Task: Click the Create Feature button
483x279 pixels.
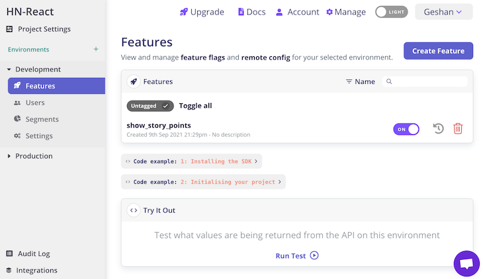Action: 438,51
